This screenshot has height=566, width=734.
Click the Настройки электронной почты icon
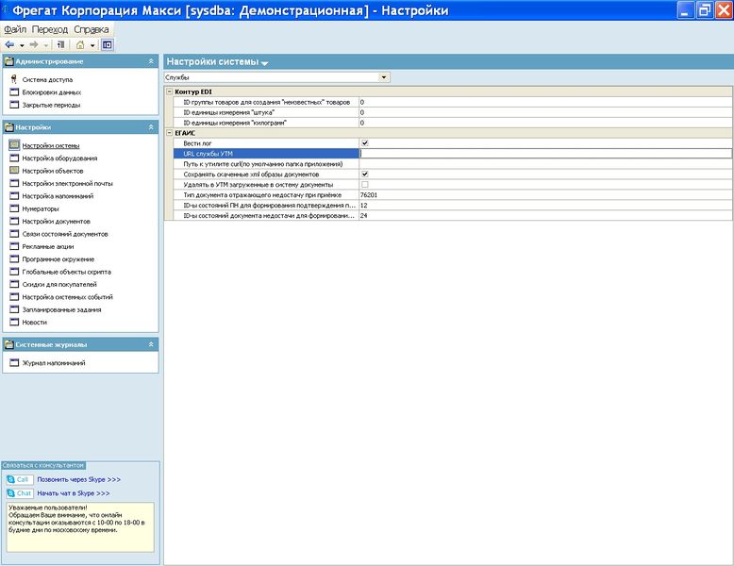pyautogui.click(x=14, y=183)
